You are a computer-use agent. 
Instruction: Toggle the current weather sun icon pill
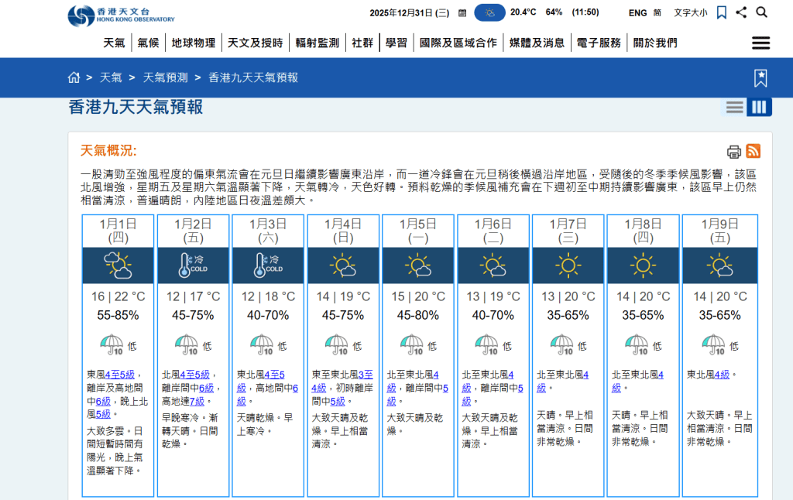click(x=489, y=12)
